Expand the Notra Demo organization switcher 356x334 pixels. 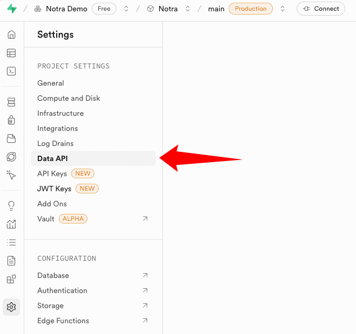[x=126, y=9]
